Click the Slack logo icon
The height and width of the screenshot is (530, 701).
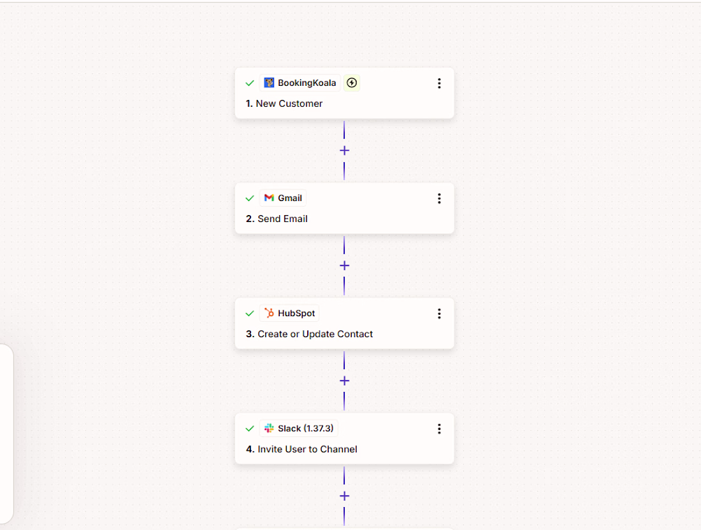(x=269, y=428)
